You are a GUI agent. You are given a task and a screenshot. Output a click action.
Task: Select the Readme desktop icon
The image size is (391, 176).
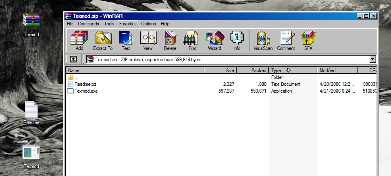(x=31, y=110)
